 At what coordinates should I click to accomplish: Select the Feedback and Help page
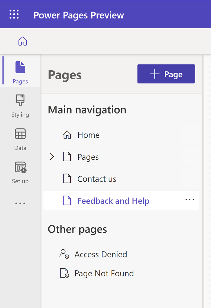tap(121, 200)
